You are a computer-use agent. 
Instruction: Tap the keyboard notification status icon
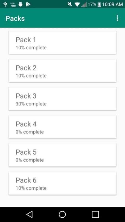tap(13, 4)
